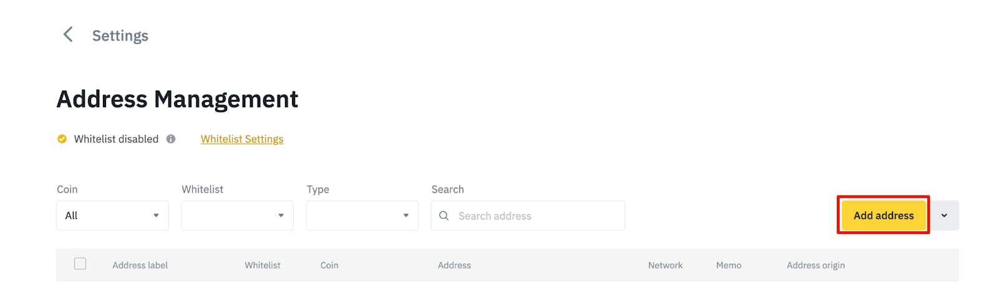Click the Whitelist column header
998x298 pixels.
click(x=263, y=265)
